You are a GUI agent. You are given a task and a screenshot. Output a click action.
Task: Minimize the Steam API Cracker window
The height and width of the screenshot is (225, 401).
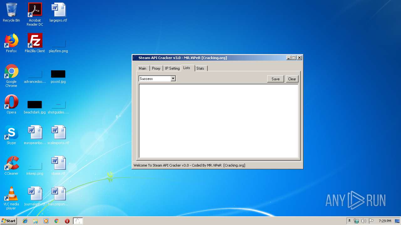289,58
